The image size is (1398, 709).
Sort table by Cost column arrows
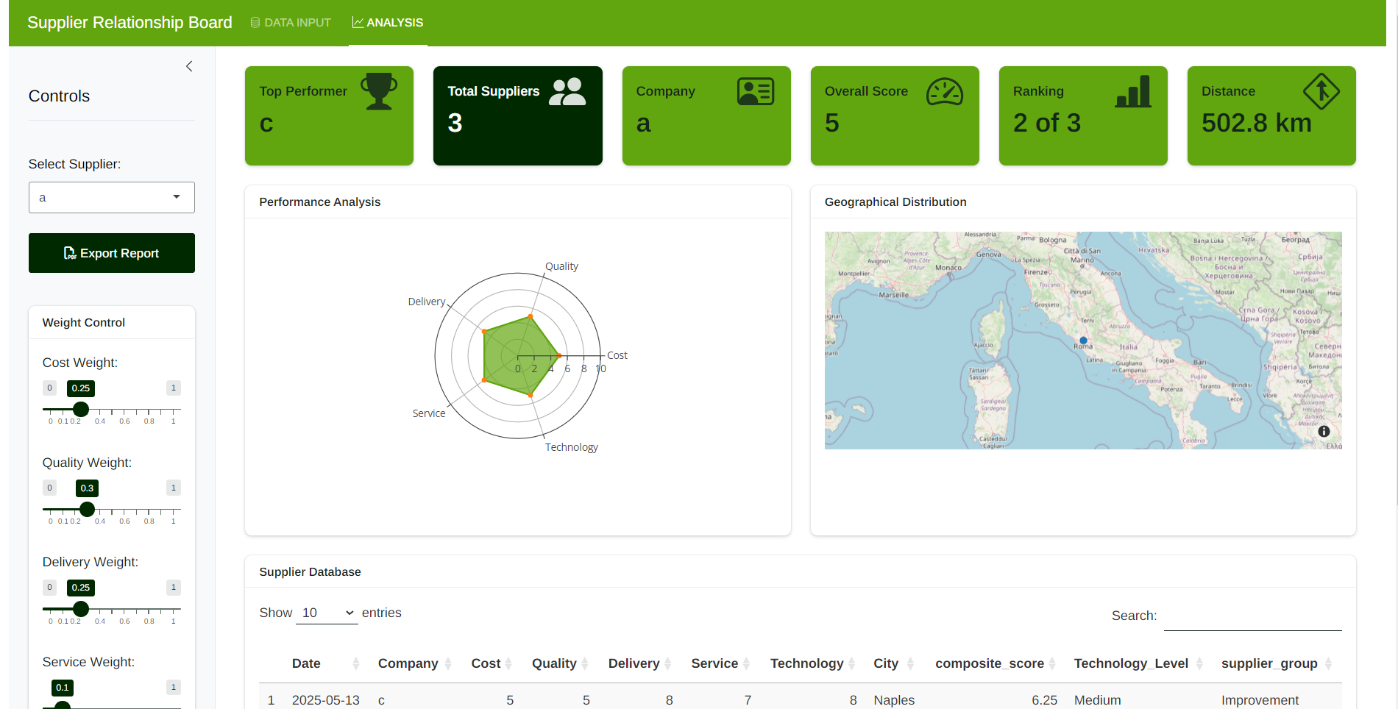[508, 663]
